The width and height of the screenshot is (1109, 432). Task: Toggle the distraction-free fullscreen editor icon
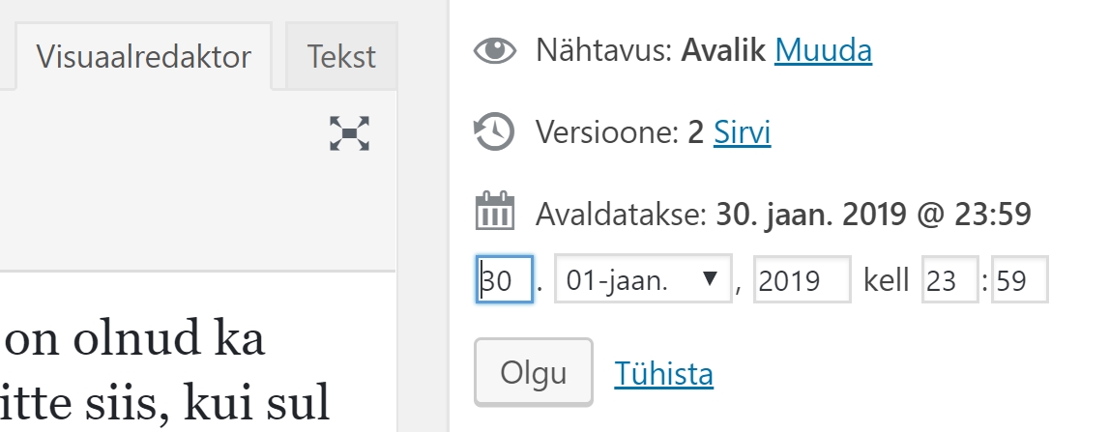click(x=350, y=133)
